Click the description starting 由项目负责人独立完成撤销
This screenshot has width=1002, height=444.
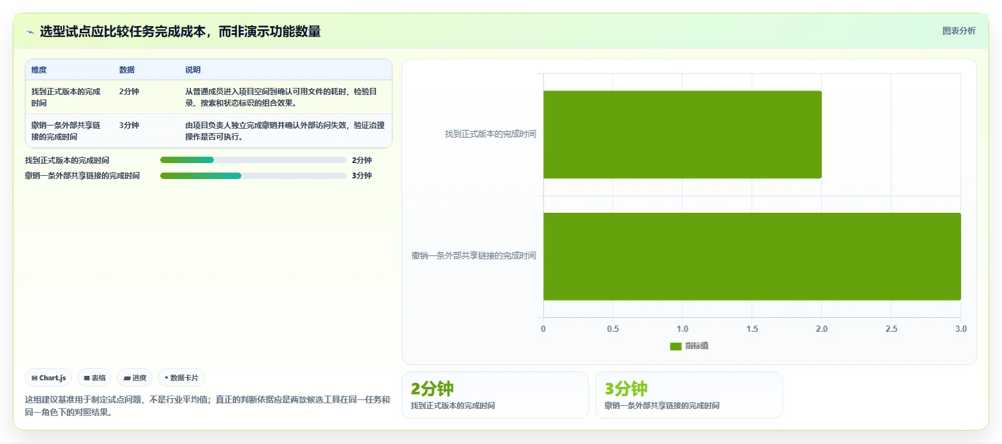285,131
